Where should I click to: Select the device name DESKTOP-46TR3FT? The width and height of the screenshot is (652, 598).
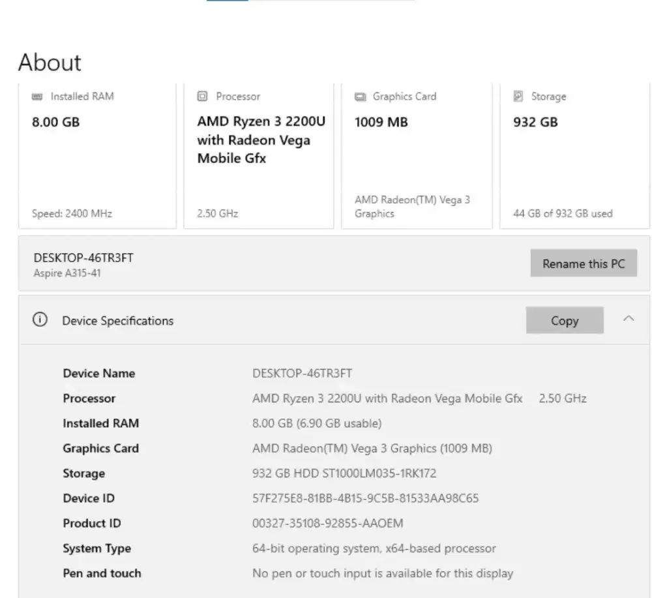pos(83,257)
